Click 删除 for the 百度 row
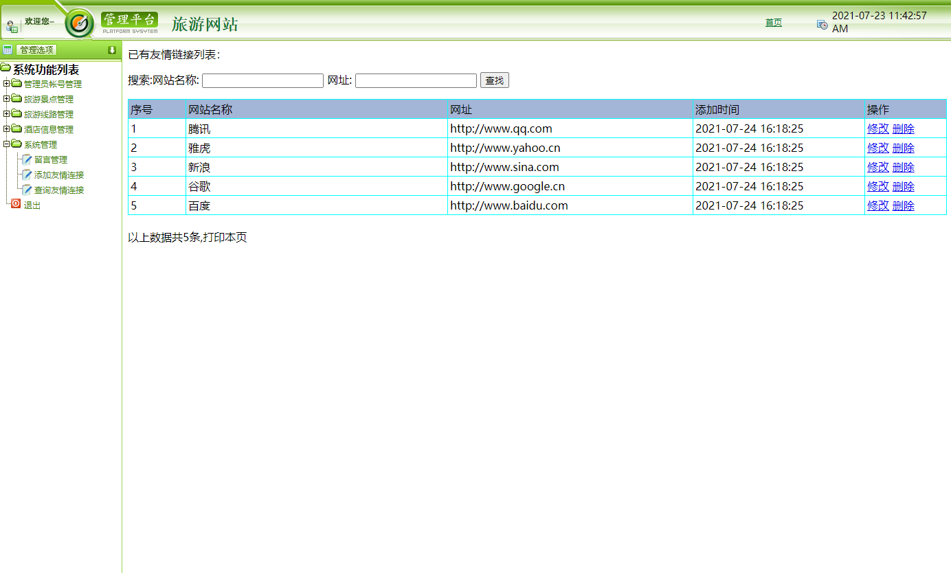Image resolution: width=951 pixels, height=573 pixels. click(x=903, y=205)
